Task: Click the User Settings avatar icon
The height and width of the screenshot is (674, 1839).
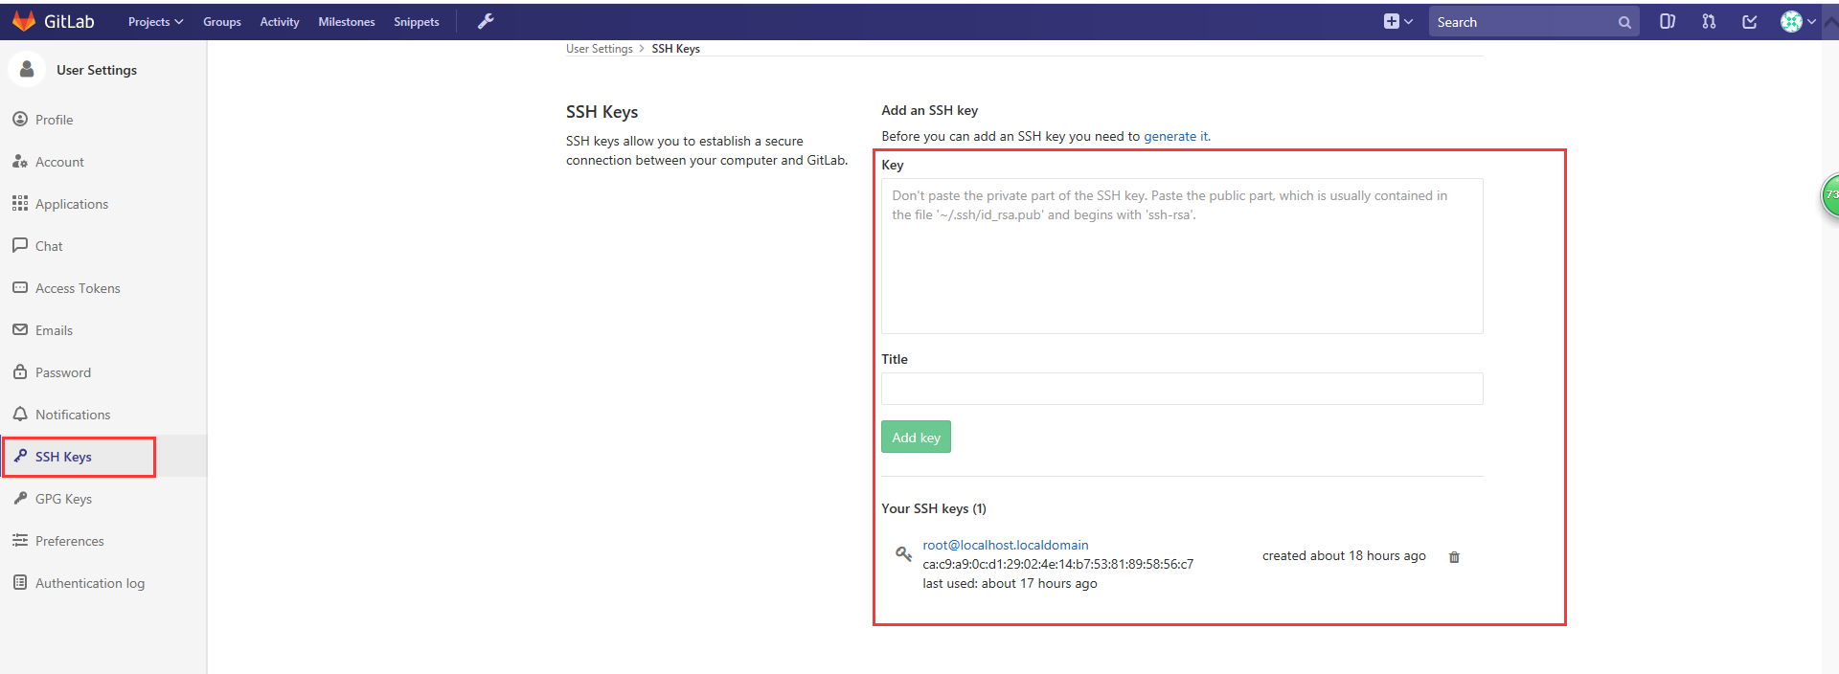Action: (27, 69)
